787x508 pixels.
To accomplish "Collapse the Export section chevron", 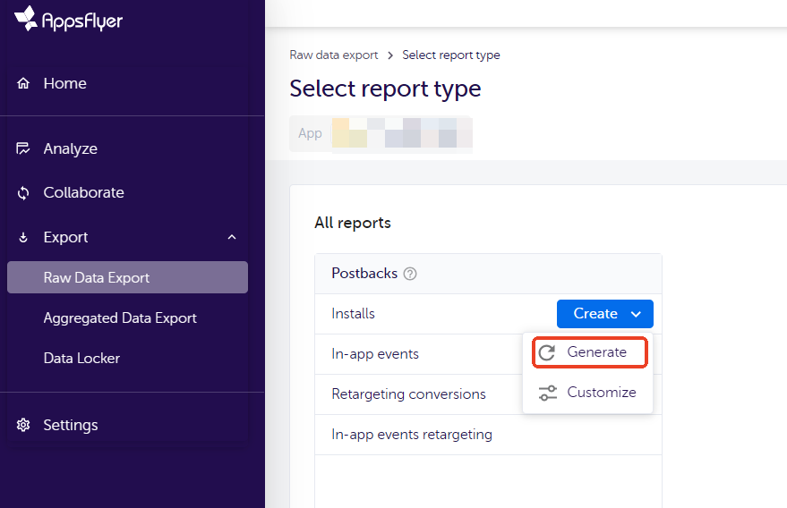I will tap(232, 237).
